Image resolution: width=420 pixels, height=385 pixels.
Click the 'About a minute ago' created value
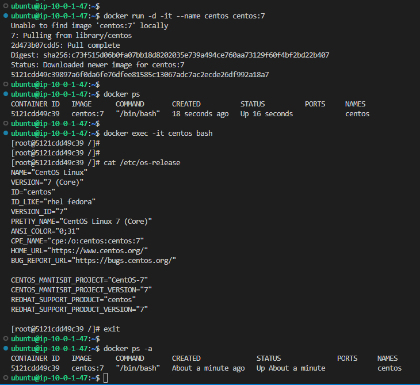(208, 368)
